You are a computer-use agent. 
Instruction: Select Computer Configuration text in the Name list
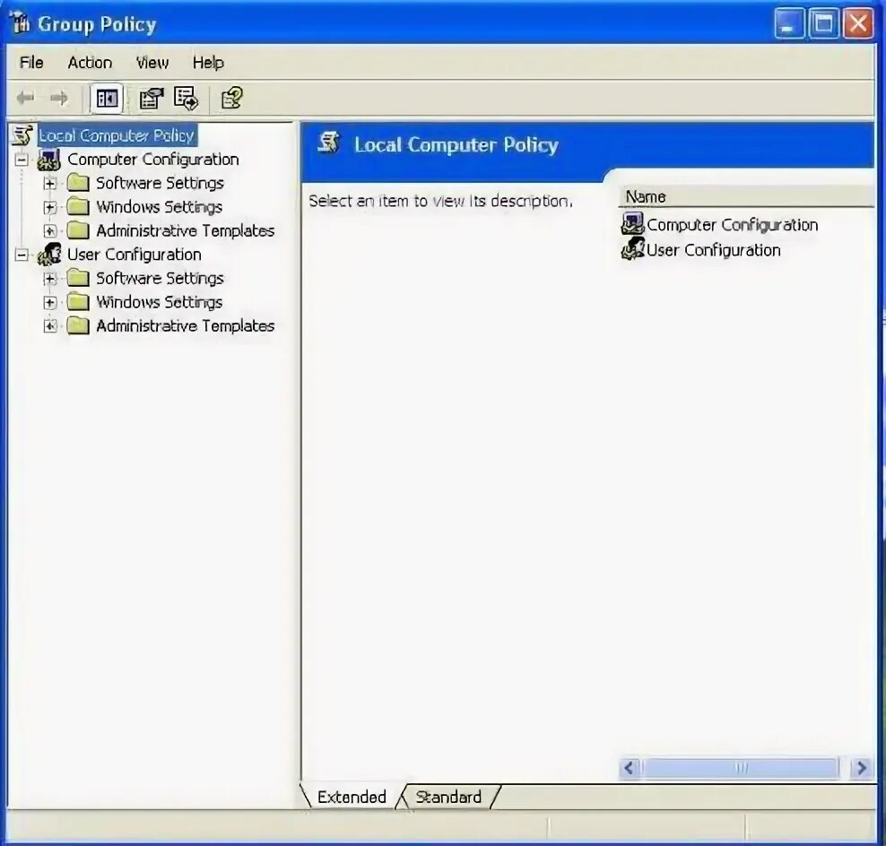[733, 225]
